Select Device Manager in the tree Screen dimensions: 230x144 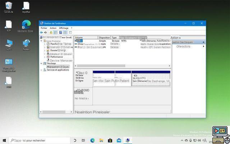click(x=61, y=60)
